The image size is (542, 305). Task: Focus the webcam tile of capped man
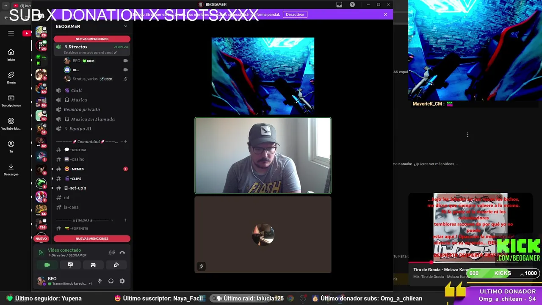[x=263, y=155]
